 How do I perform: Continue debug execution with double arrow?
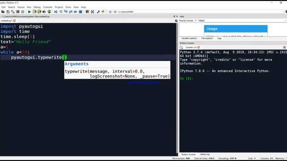75,12
